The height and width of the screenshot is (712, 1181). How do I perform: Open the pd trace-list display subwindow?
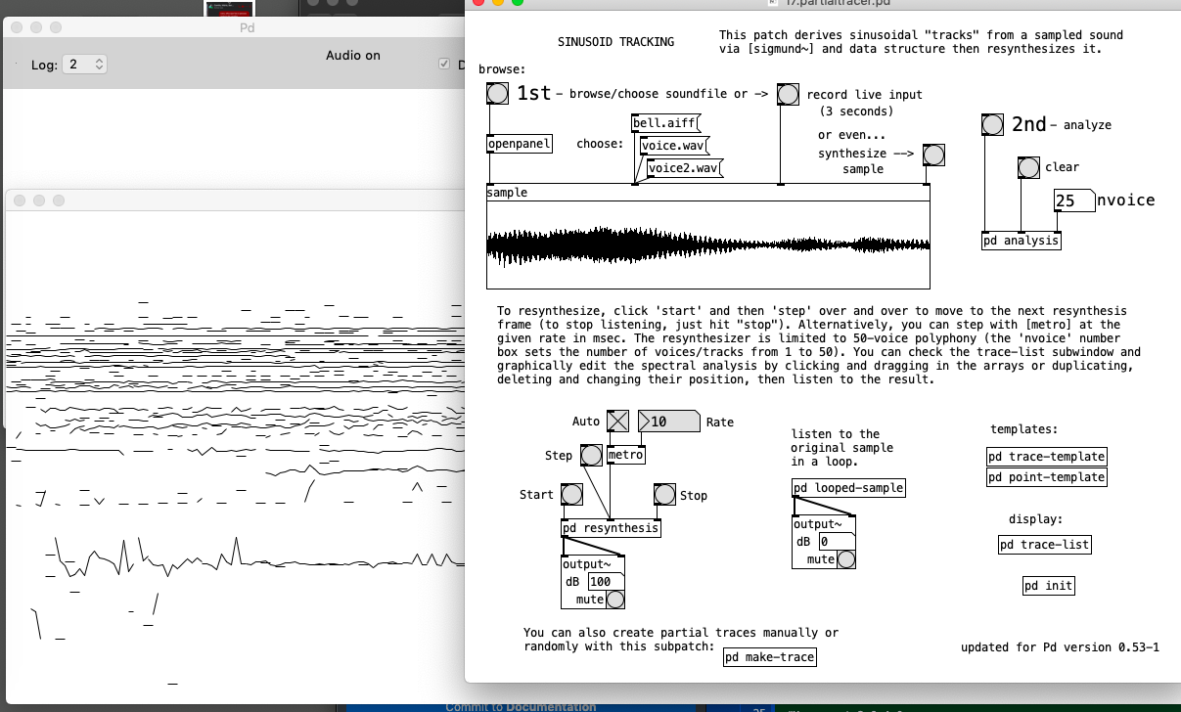click(x=1044, y=546)
